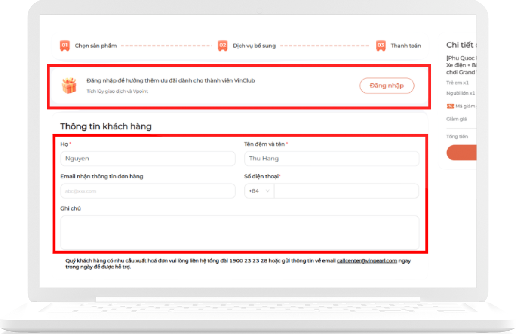Click the discount coupon icon in order details
Screen dimensions: 516x334
[450, 106]
